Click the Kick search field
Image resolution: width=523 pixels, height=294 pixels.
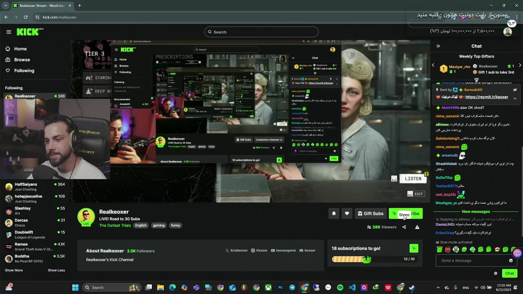[x=261, y=32]
